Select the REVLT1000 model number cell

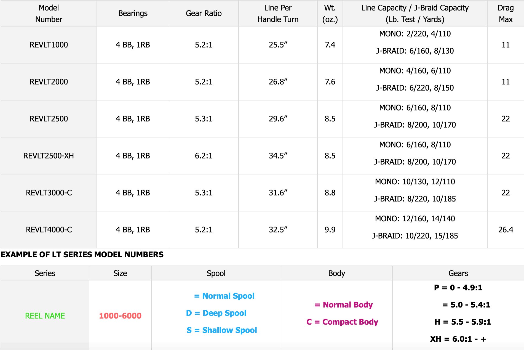coord(49,45)
